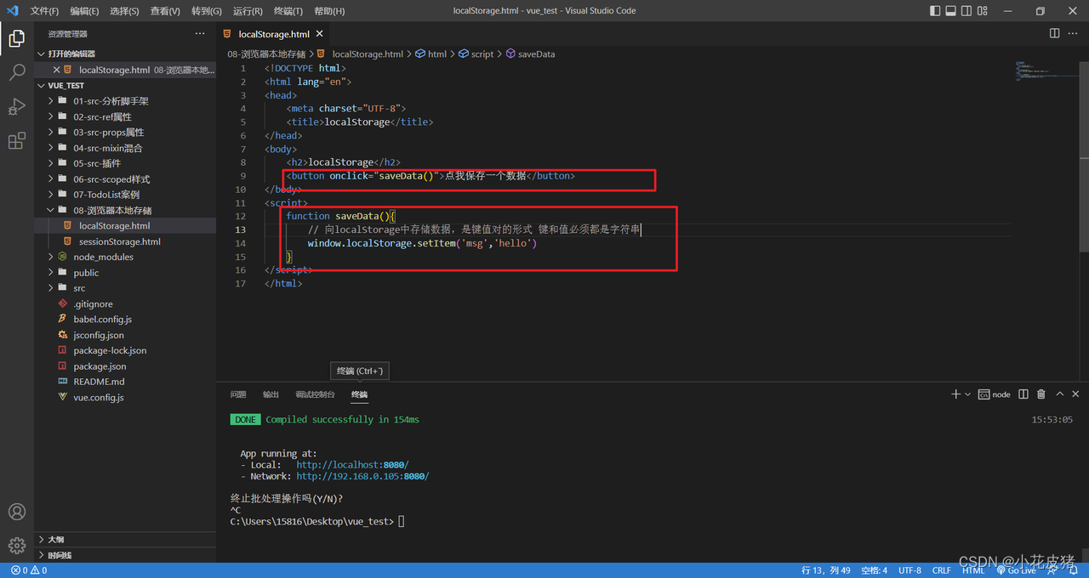
Task: Change CRLF line ending in status bar
Action: [x=941, y=570]
